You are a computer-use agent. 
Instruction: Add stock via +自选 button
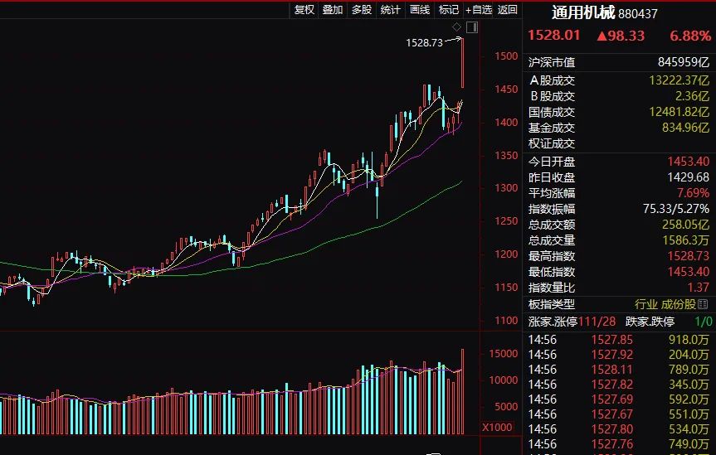(479, 9)
